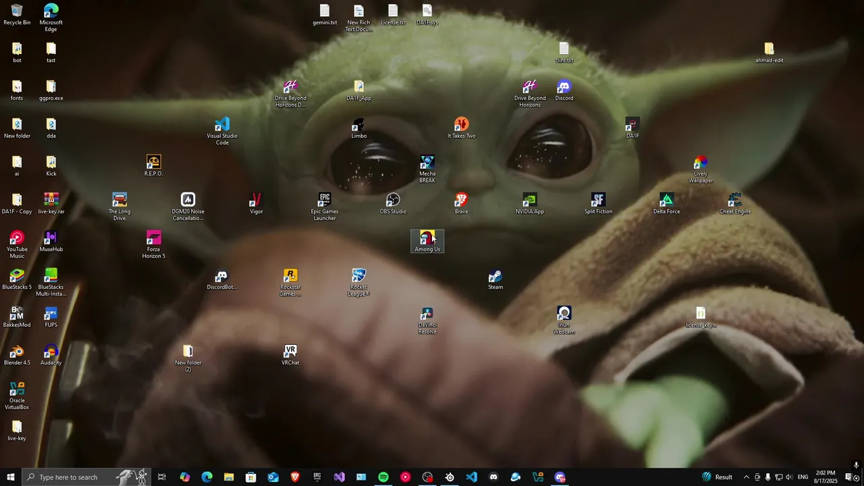
Task: Select the DaVinci Resolve desktop icon
Action: tap(427, 321)
